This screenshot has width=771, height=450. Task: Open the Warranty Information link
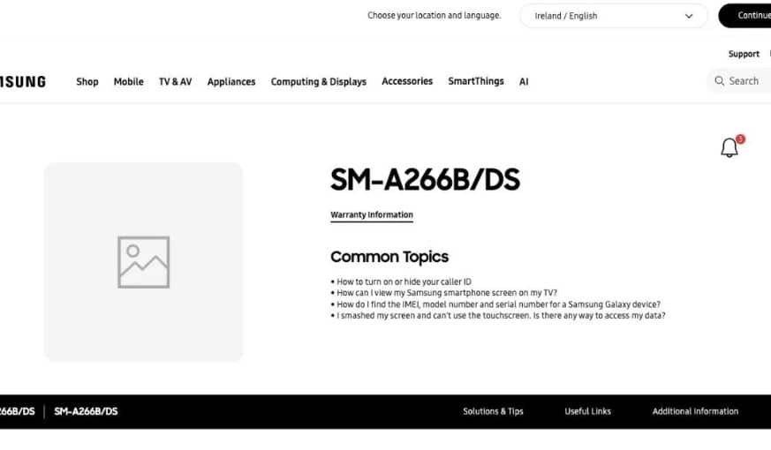click(371, 214)
